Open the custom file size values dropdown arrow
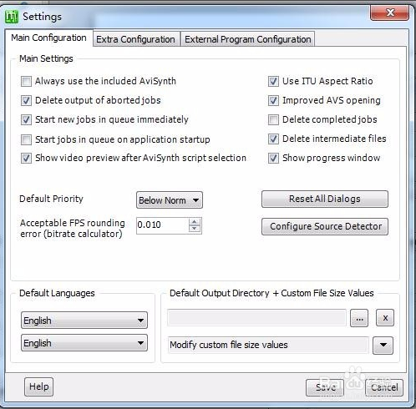The height and width of the screenshot is (409, 416). [383, 346]
